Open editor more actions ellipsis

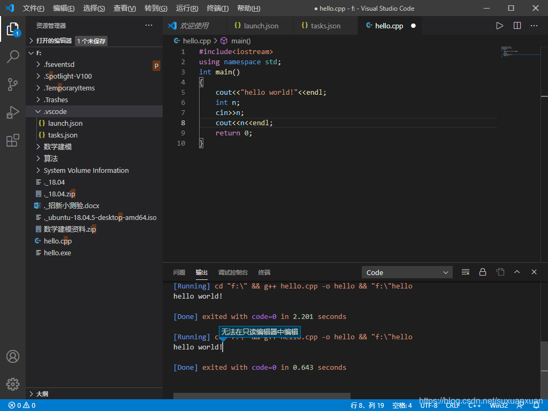point(534,26)
